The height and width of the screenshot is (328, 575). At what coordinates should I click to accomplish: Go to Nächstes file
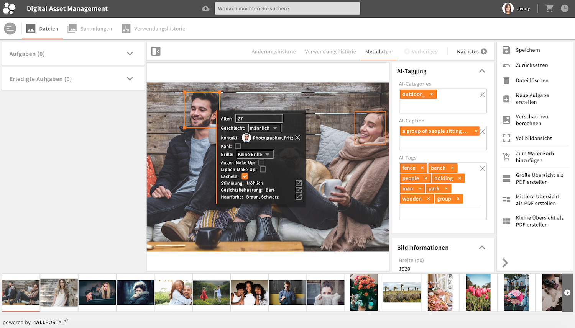pyautogui.click(x=472, y=52)
